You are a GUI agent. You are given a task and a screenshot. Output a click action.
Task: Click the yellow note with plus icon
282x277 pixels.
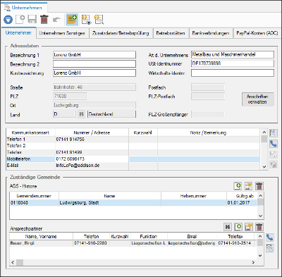point(72,19)
